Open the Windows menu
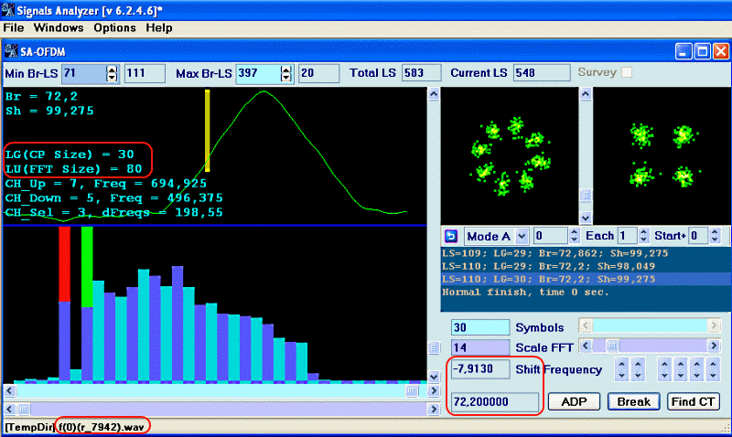The width and height of the screenshot is (732, 437). tap(59, 28)
